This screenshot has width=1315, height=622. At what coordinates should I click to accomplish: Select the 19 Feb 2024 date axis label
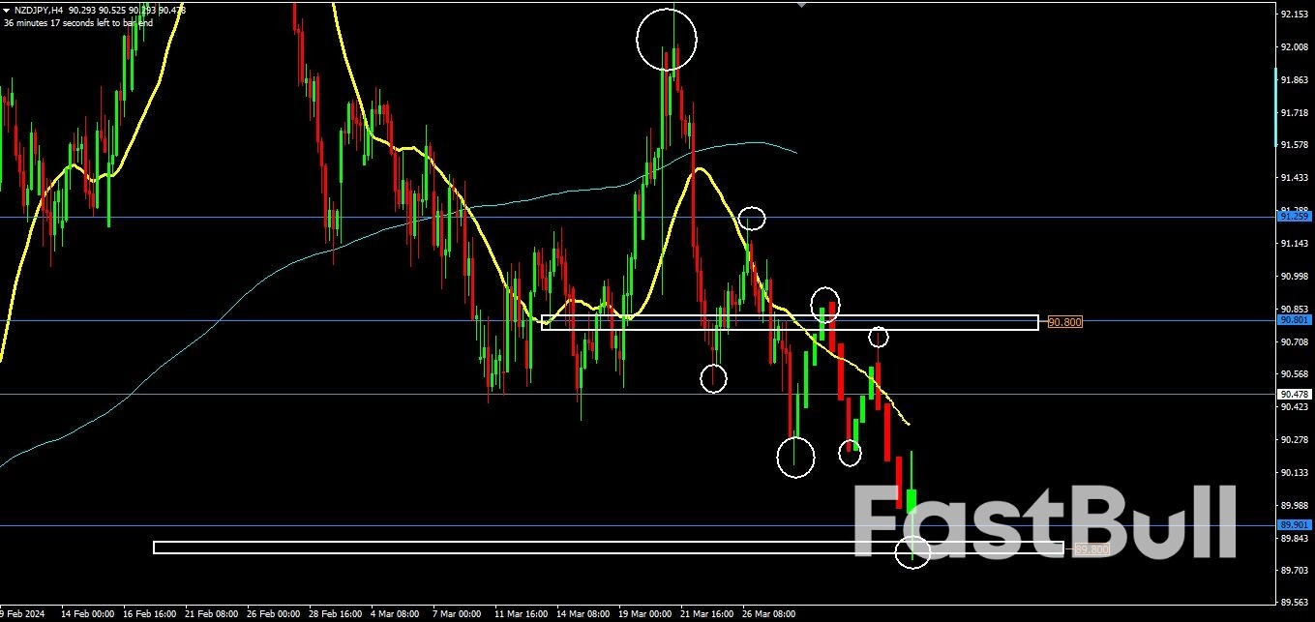point(21,613)
